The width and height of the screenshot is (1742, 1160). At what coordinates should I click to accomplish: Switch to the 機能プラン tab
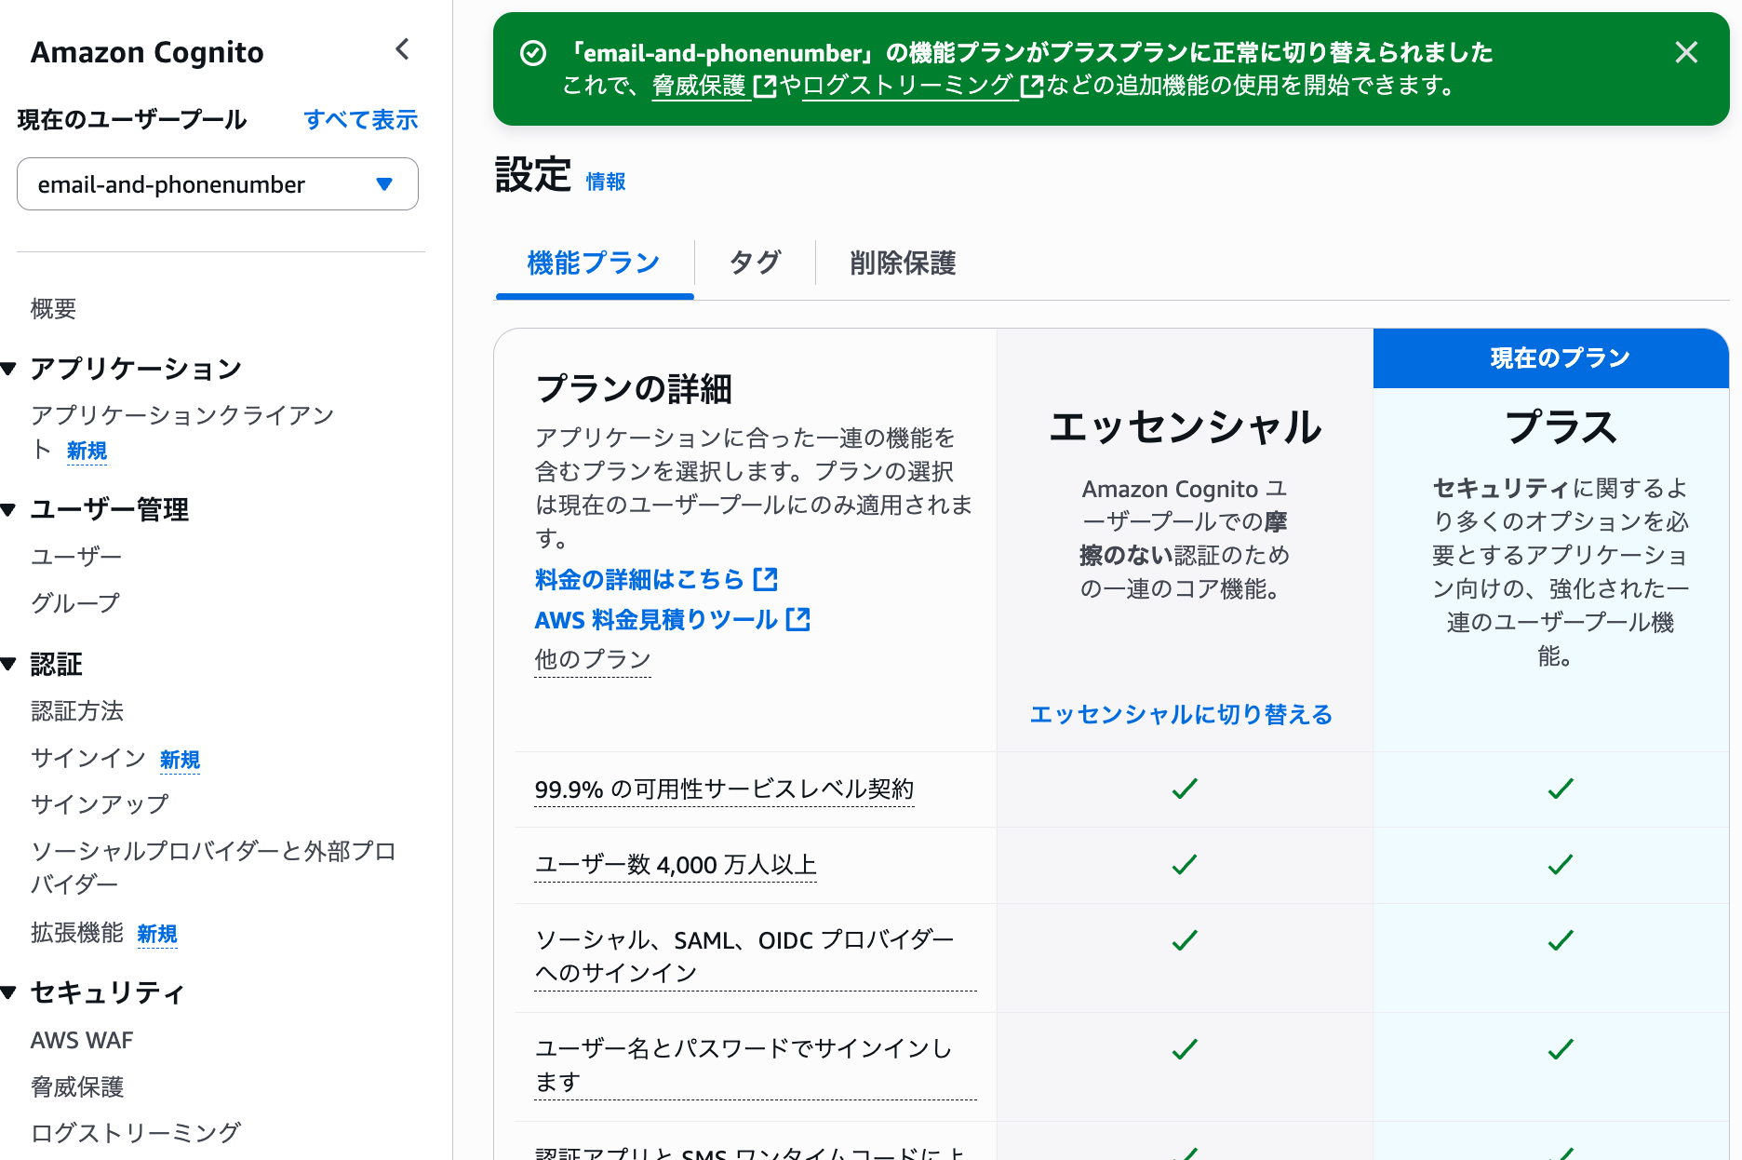click(x=594, y=263)
